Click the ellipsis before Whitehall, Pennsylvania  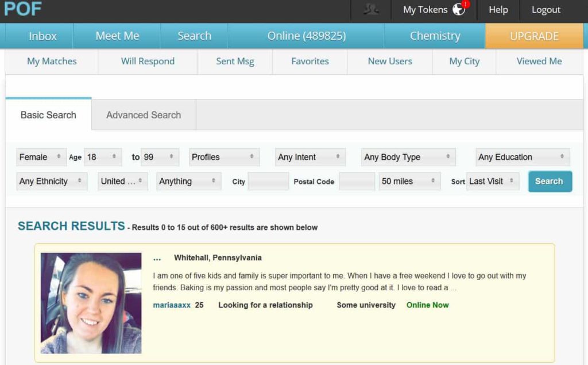click(157, 258)
